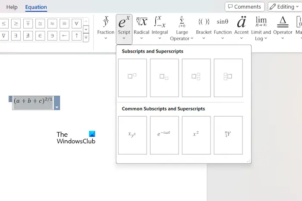Insert the there-exists (∃) symbol
This screenshot has width=302, height=201.
pyautogui.click(x=16, y=36)
